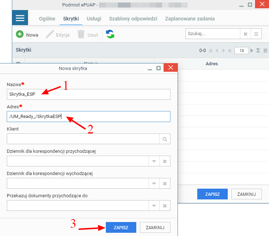Screen dimensions: 269x236
Task: Clear Dziennik dla korespondencji wychodzącej field
Action: pyautogui.click(x=165, y=184)
